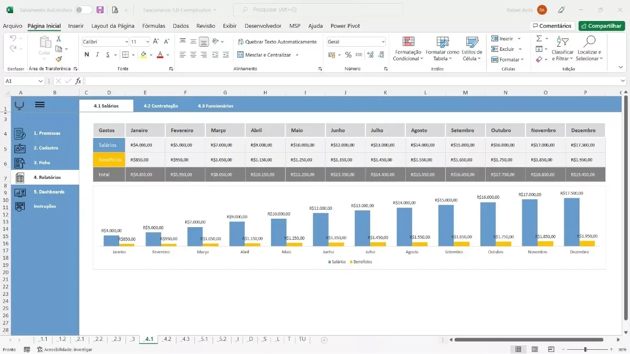Open the 4.2 Contratação report tab
This screenshot has width=630, height=354.
click(161, 106)
